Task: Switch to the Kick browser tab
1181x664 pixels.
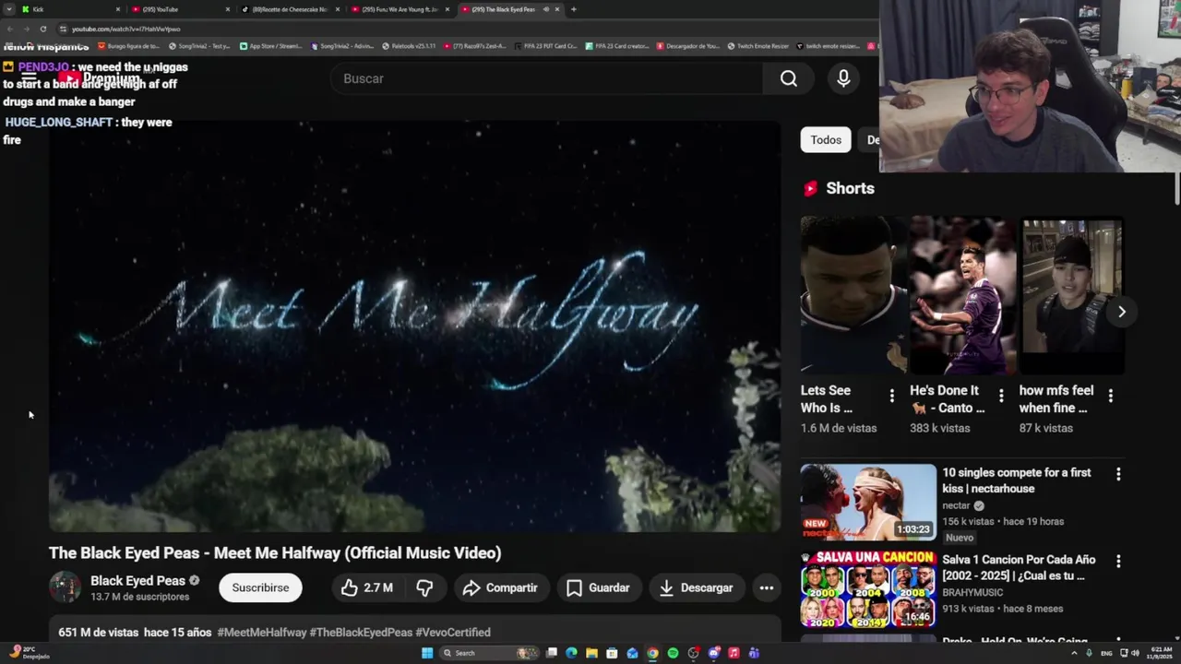Action: click(69, 9)
